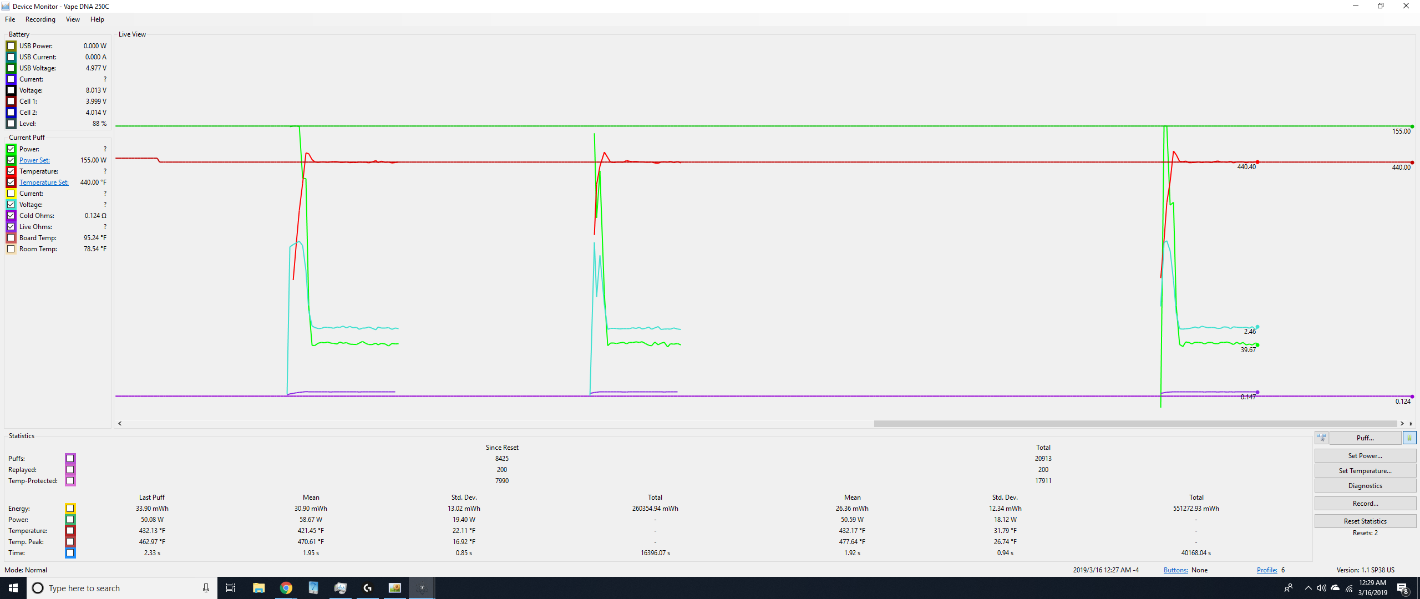Open Logitech G Hub from taskbar
Viewport: 1420px width, 599px height.
(367, 588)
